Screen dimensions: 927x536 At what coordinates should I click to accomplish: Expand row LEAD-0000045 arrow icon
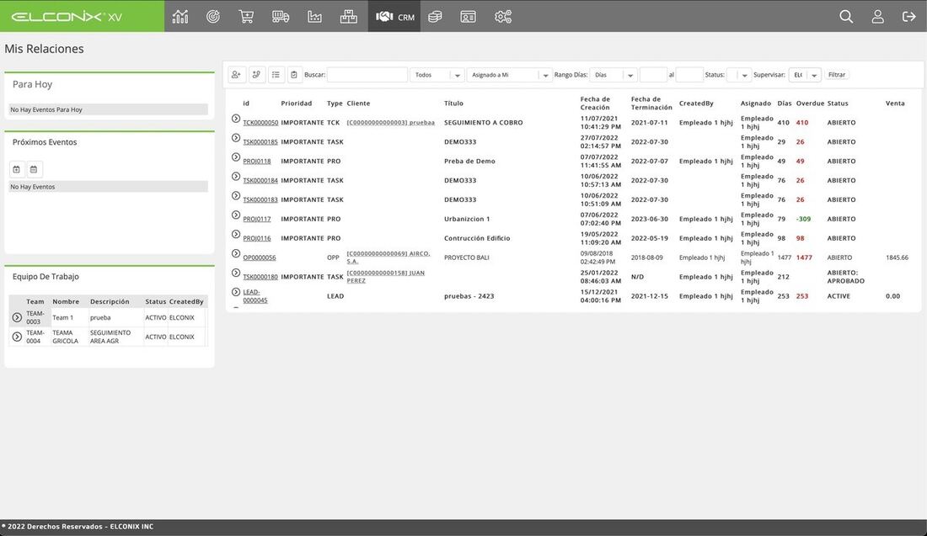click(x=236, y=292)
